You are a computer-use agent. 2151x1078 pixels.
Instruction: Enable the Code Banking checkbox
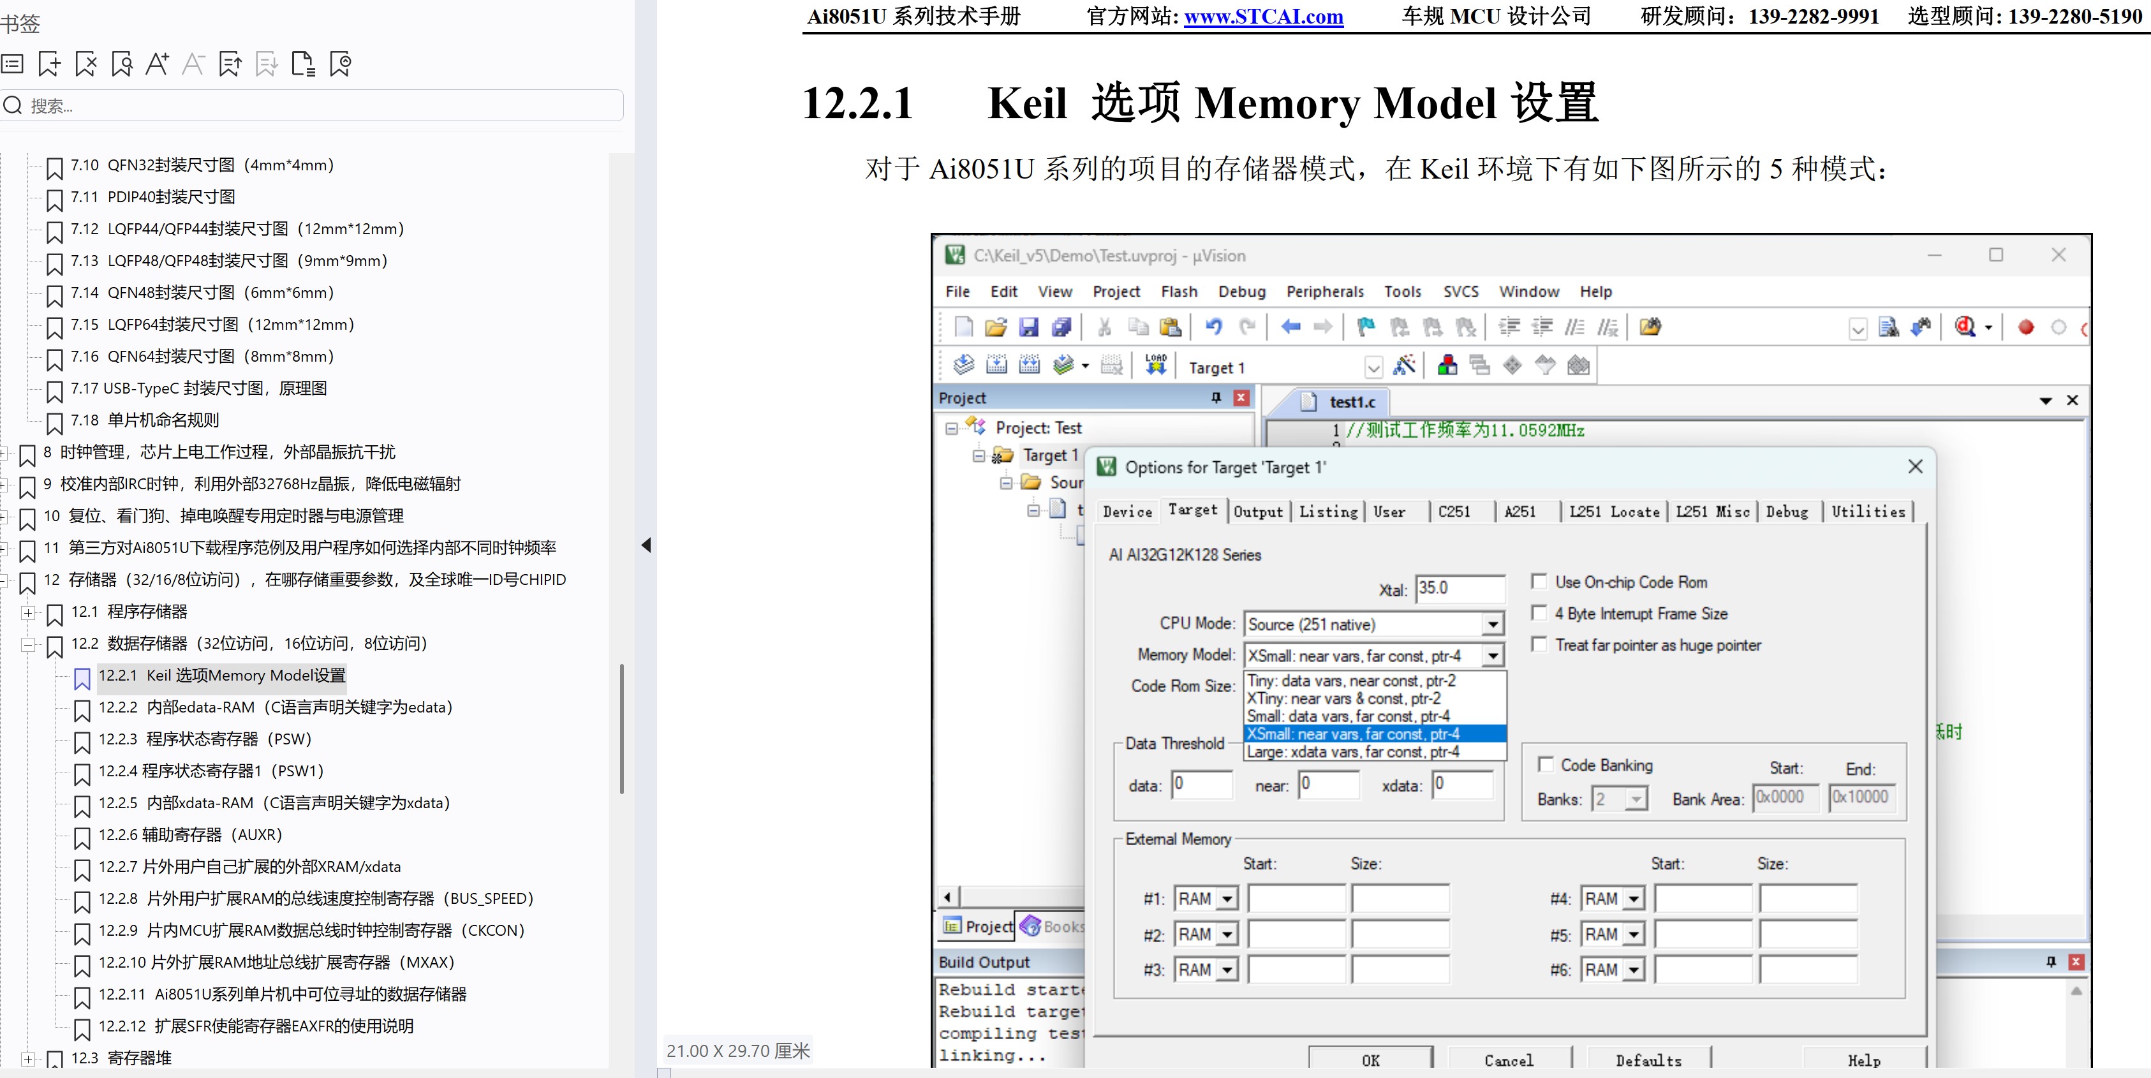(1546, 764)
